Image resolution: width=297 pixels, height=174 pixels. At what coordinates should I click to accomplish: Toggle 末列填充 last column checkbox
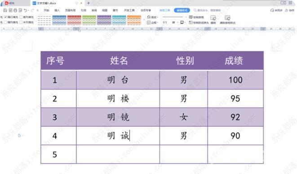(x=21, y=22)
